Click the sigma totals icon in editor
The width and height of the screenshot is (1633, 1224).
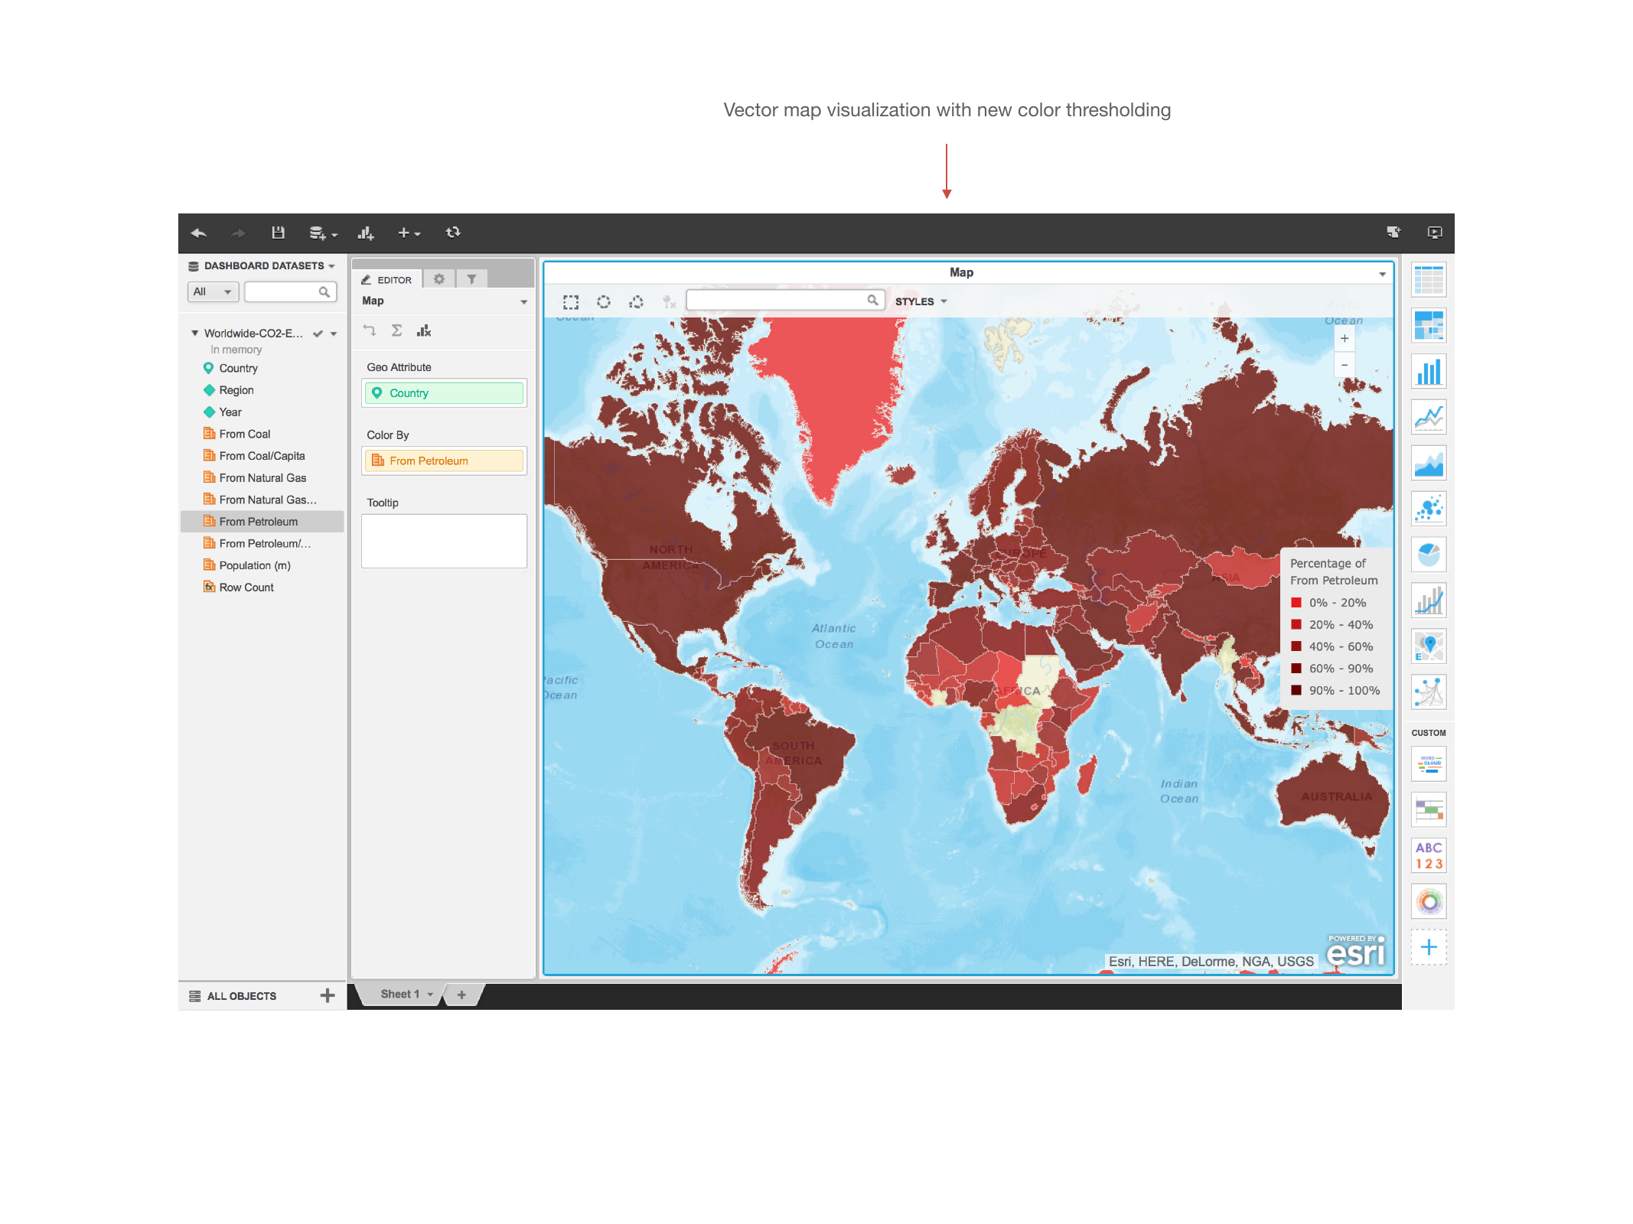click(x=396, y=330)
